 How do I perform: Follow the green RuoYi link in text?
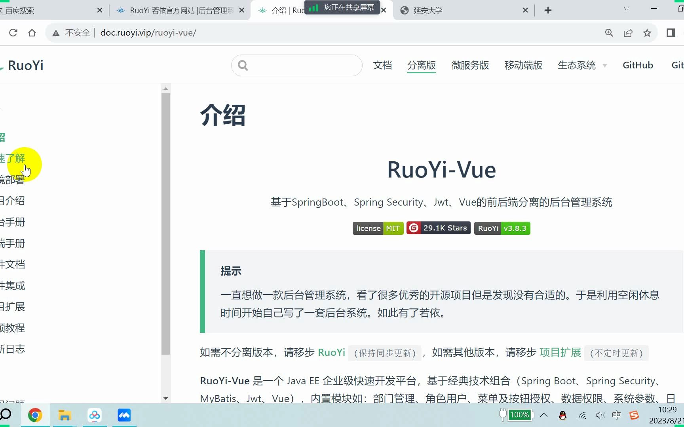[x=331, y=352]
